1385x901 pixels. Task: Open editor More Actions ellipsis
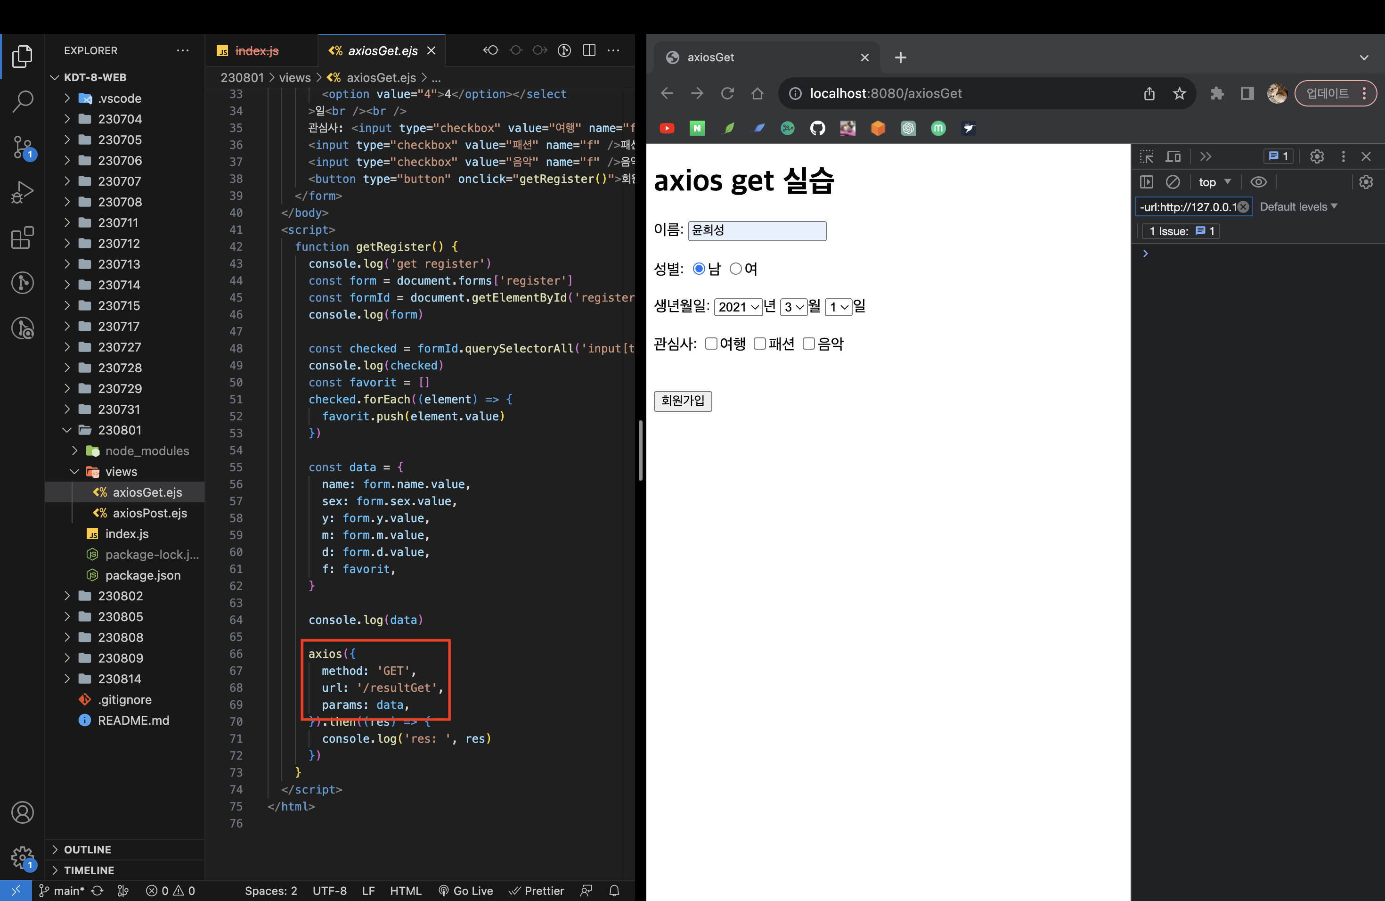(x=613, y=50)
